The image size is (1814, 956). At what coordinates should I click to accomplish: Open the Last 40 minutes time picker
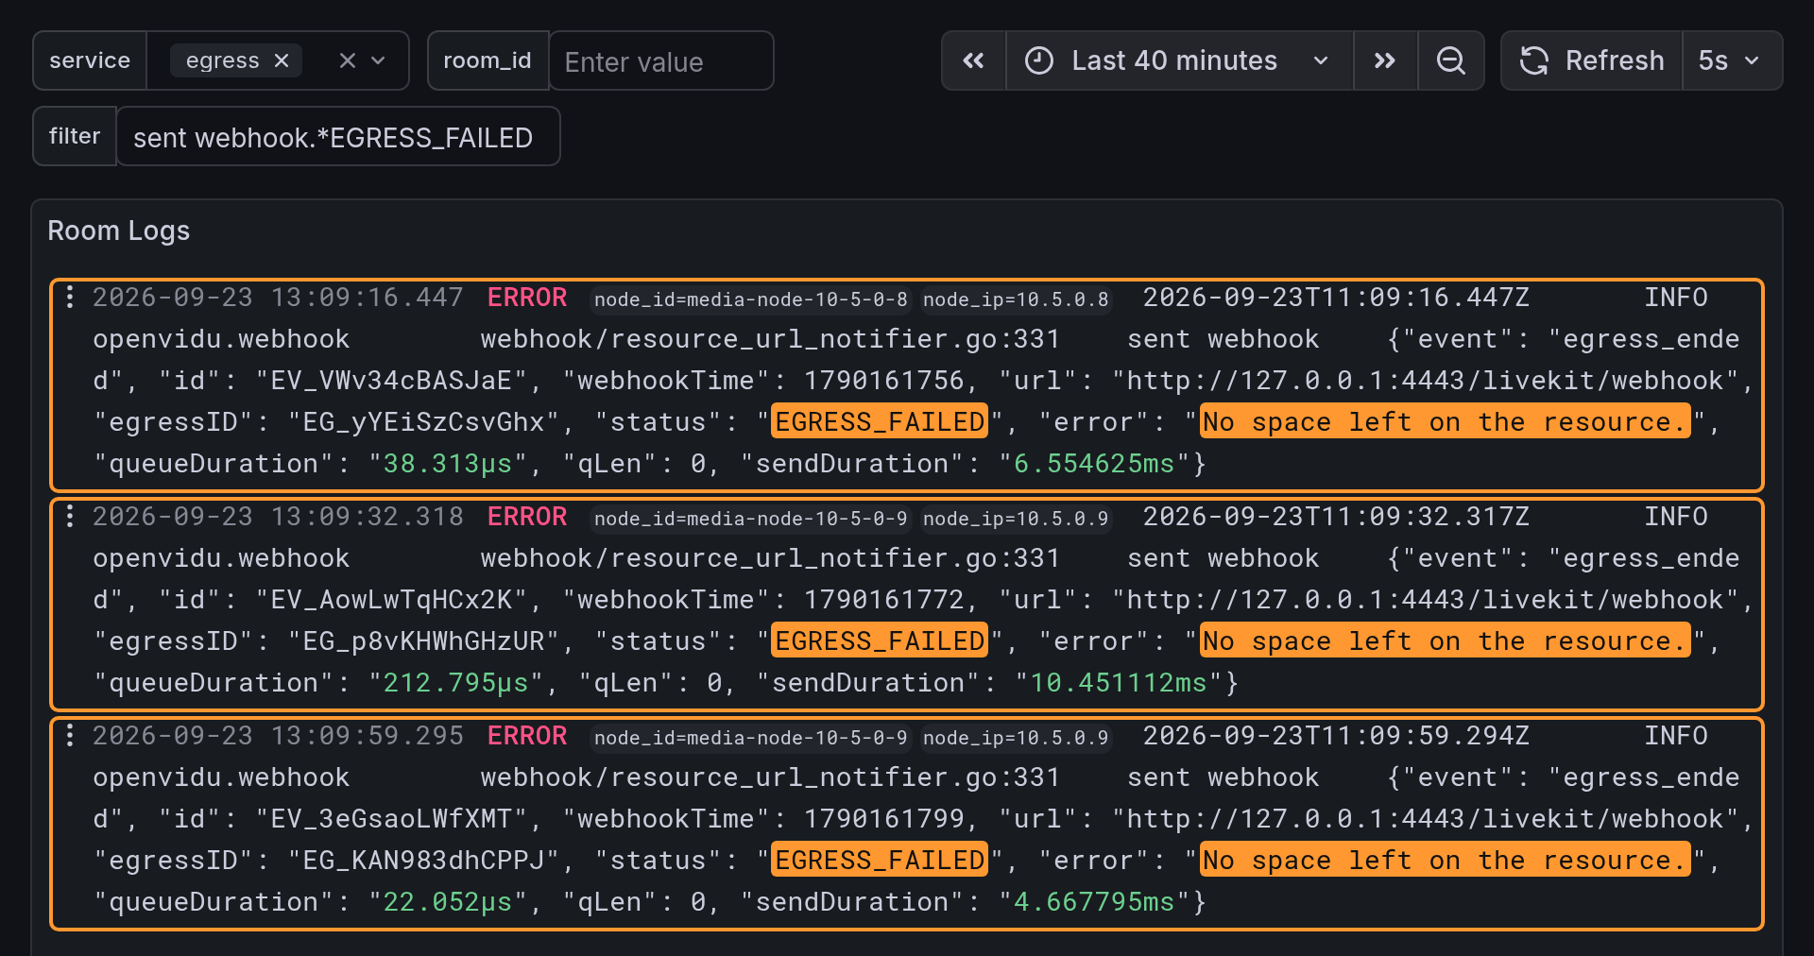coord(1180,60)
